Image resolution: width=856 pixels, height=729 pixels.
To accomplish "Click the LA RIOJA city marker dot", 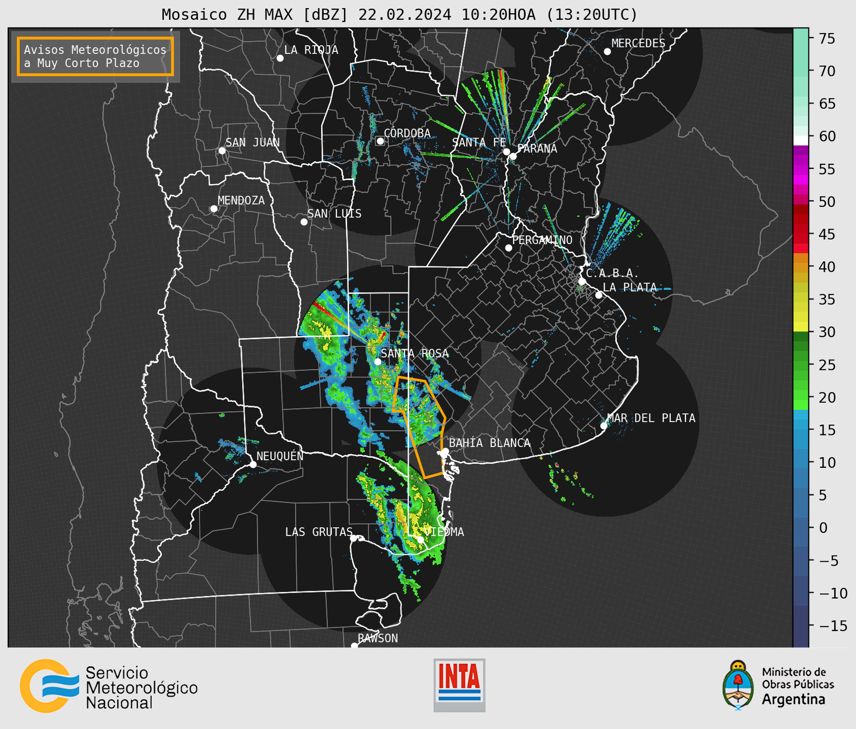I will click(280, 58).
